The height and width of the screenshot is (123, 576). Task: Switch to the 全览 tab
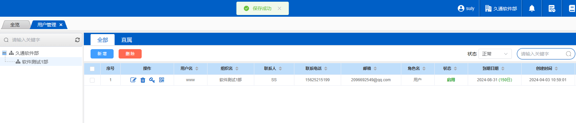pyautogui.click(x=15, y=25)
